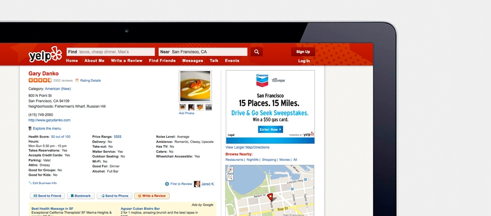
Task: Browse nearby Movies
Action: coord(285,159)
